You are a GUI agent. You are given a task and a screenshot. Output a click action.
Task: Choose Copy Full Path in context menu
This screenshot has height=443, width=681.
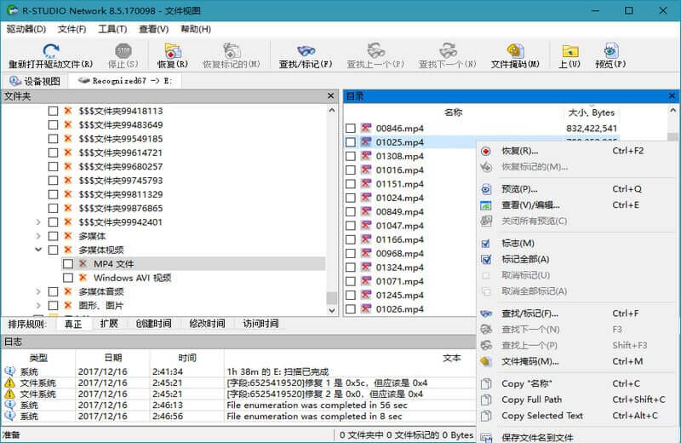pos(531,400)
